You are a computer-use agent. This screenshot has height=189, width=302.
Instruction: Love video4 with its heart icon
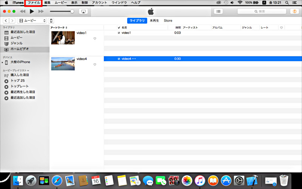95,65
